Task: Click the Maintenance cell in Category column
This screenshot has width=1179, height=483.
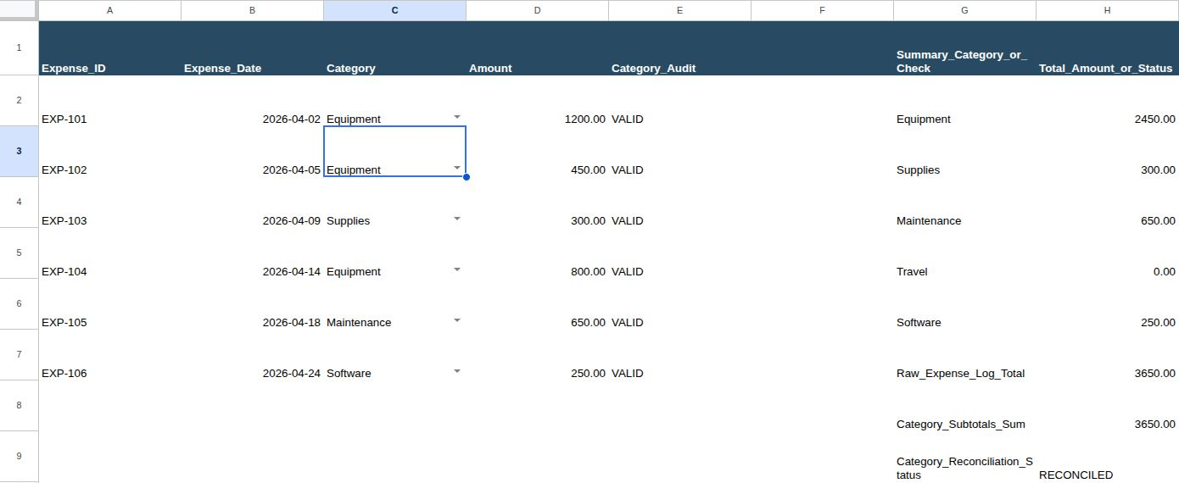Action: [x=394, y=304]
